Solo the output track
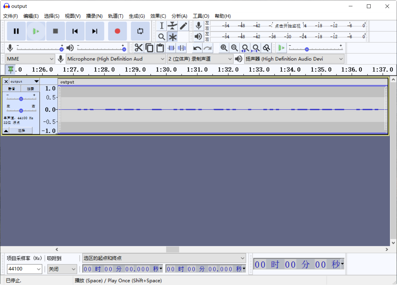 30,89
